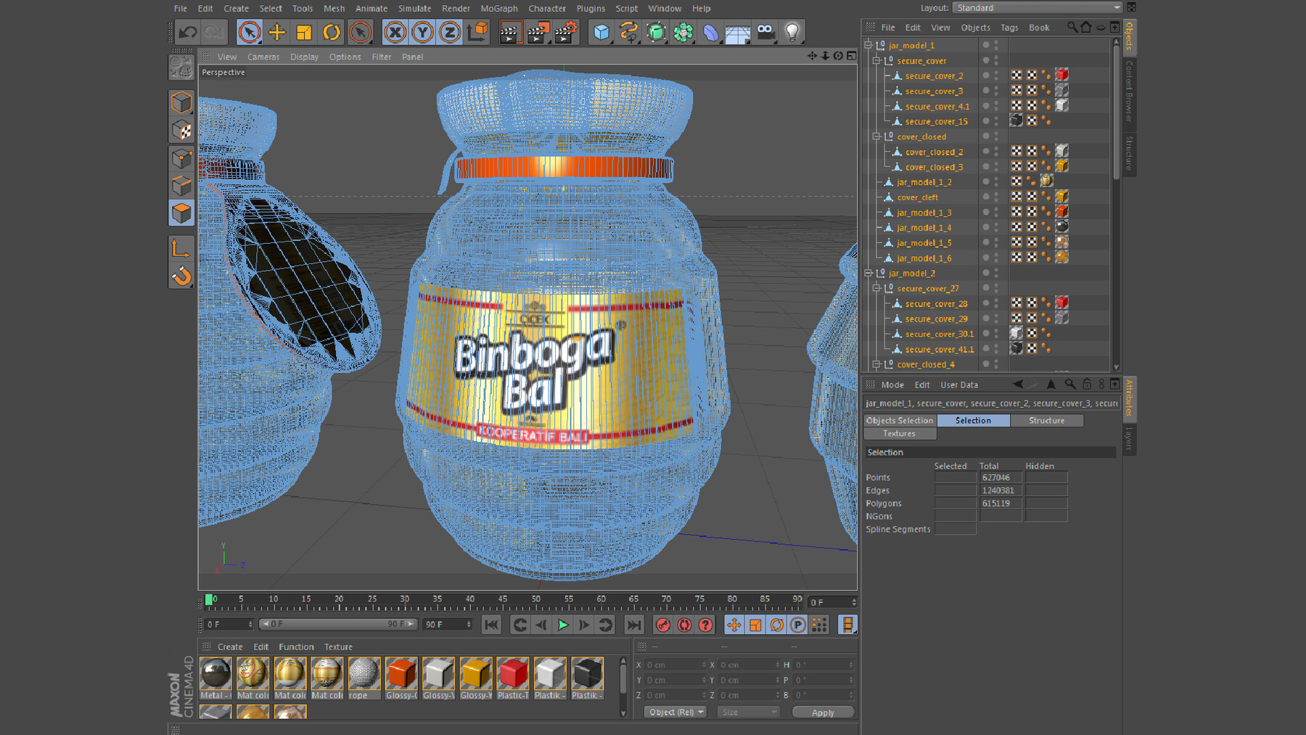
Task: Render the active view
Action: coord(511,32)
